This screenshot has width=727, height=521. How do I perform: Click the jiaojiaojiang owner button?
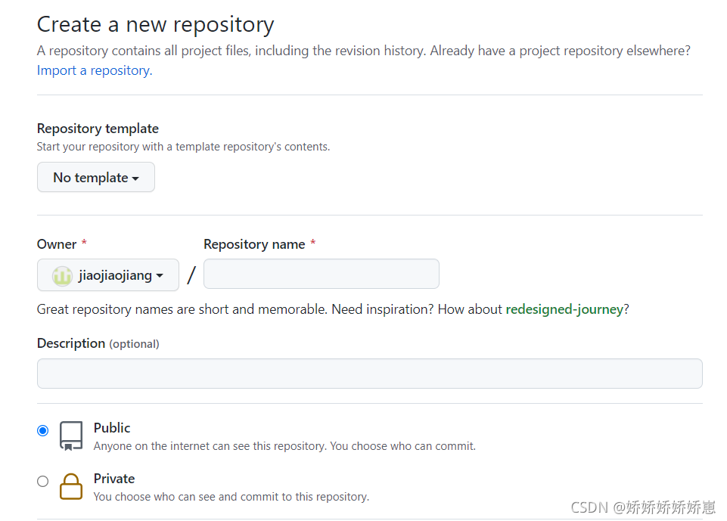[107, 275]
